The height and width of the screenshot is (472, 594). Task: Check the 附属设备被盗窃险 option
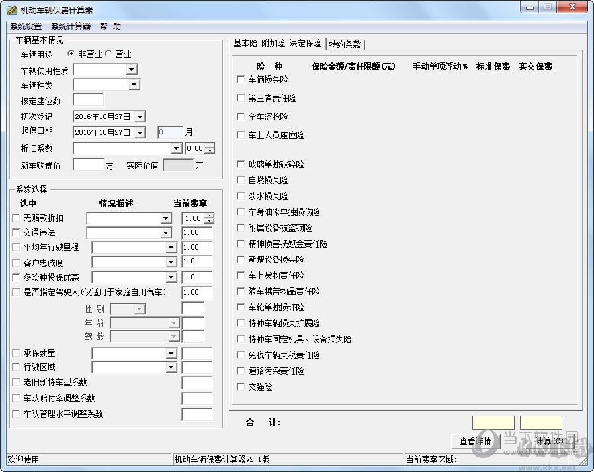click(x=241, y=228)
